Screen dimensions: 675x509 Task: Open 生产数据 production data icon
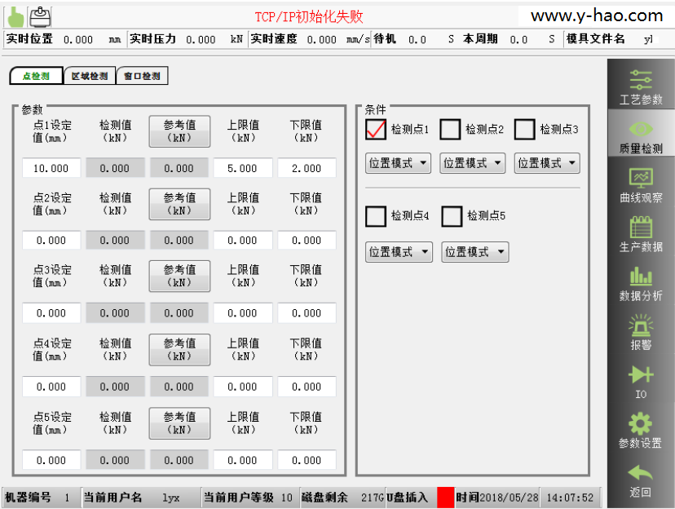641,228
